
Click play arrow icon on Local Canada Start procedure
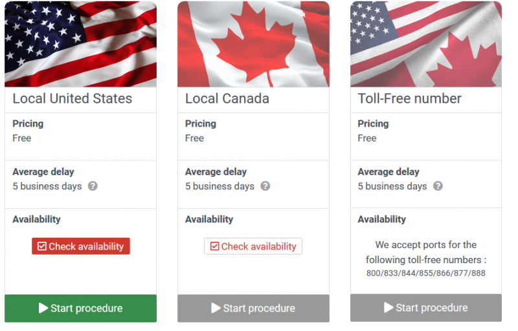tap(216, 308)
